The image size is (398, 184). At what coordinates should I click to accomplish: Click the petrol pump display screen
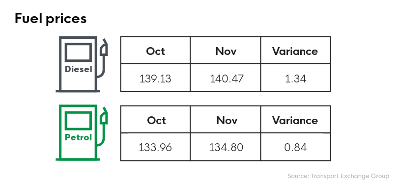78,121
